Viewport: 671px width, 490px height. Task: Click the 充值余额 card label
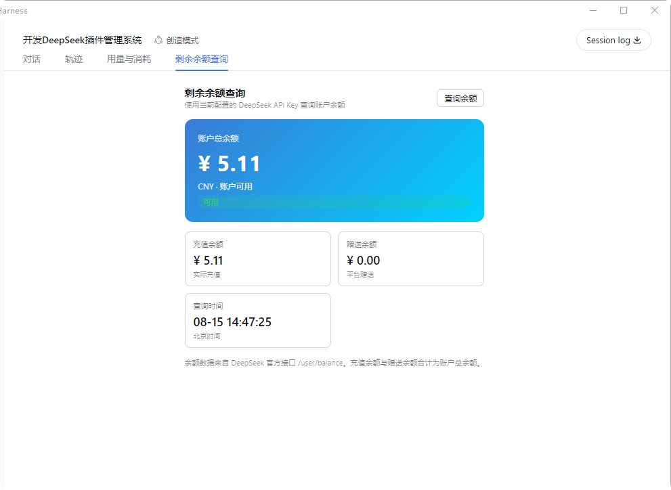pos(208,244)
